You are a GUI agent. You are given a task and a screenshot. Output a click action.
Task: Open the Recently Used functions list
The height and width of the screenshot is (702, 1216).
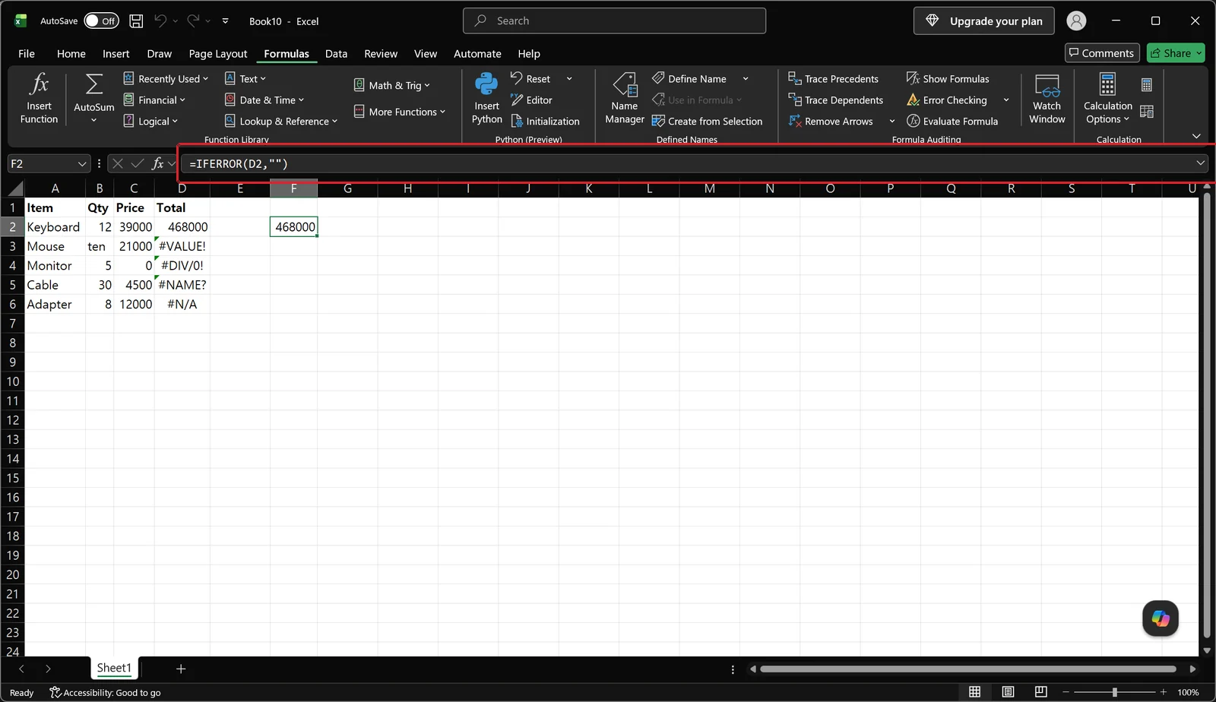coord(166,78)
